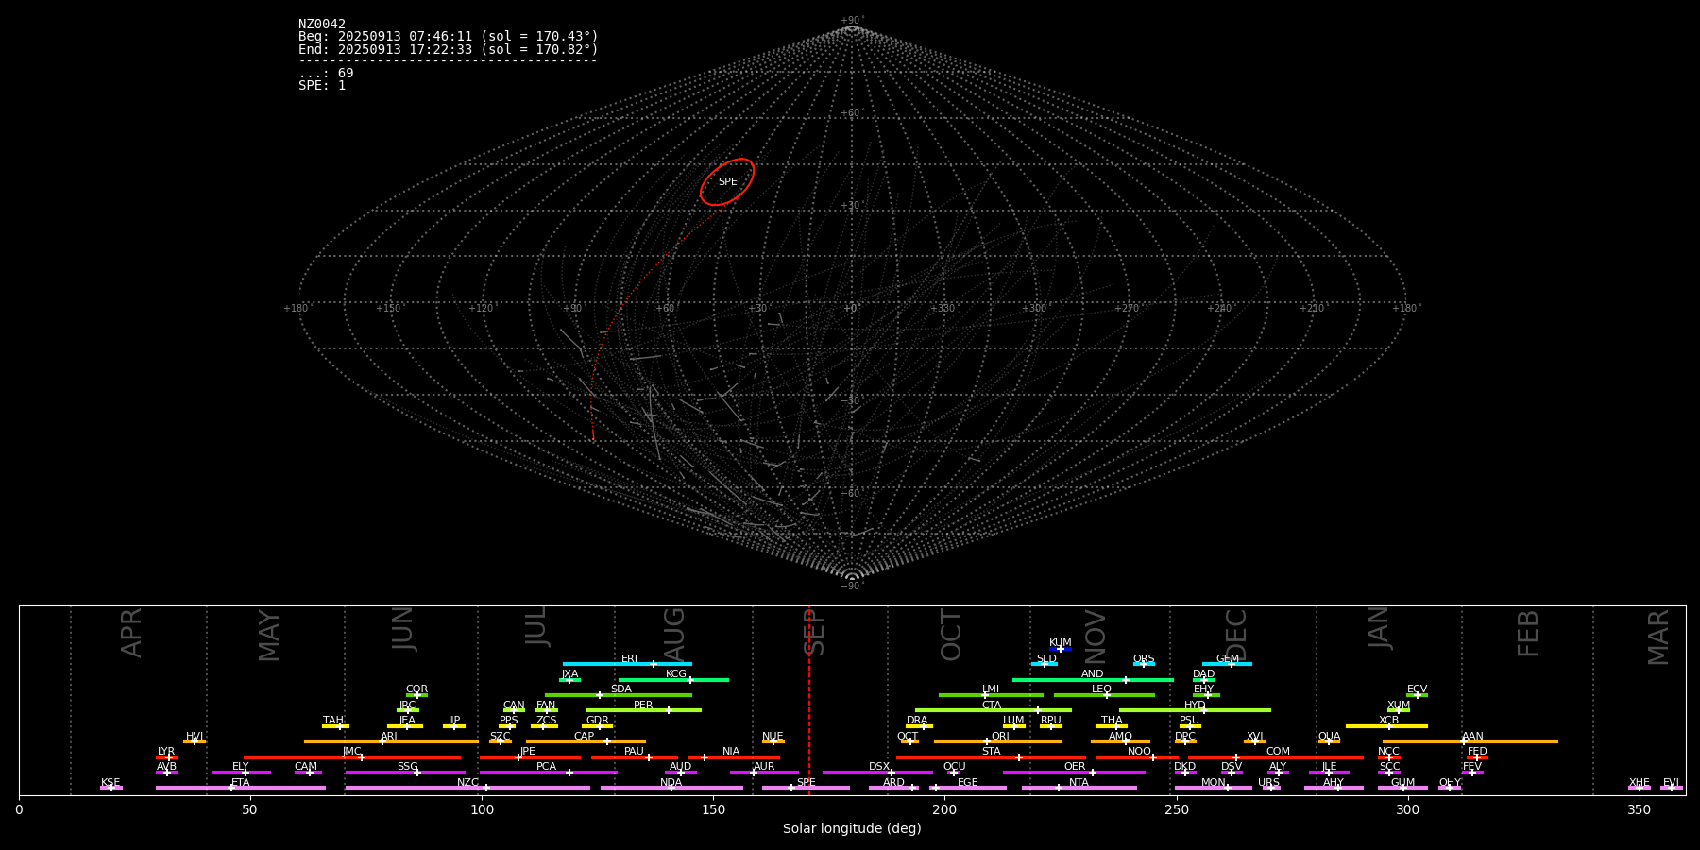The image size is (1700, 850).
Task: Select the KCG shower bar
Action: pyautogui.click(x=673, y=680)
